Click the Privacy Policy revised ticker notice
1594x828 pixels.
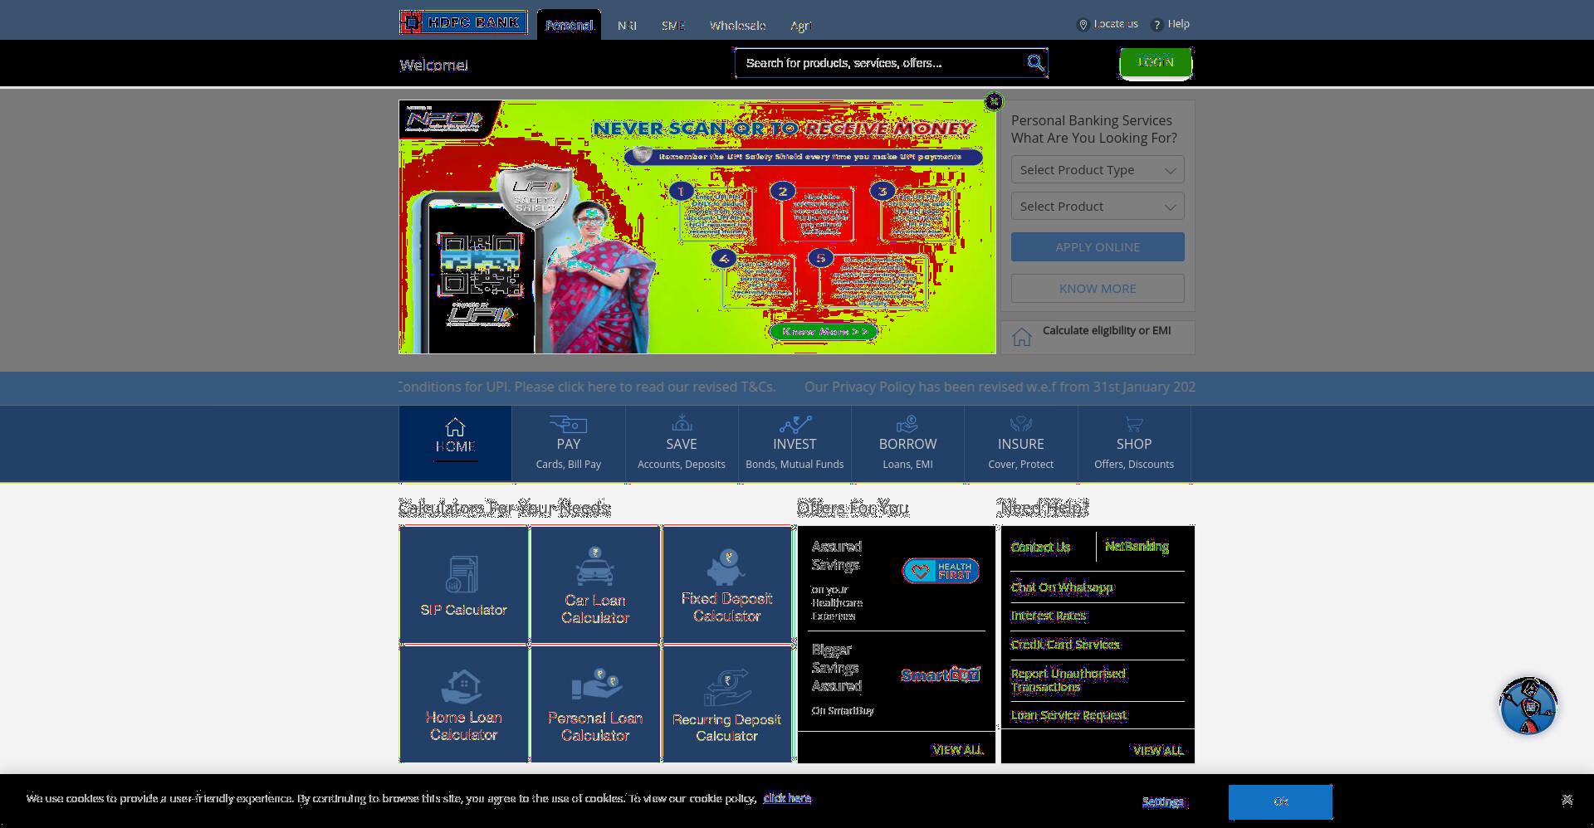pyautogui.click(x=1000, y=387)
